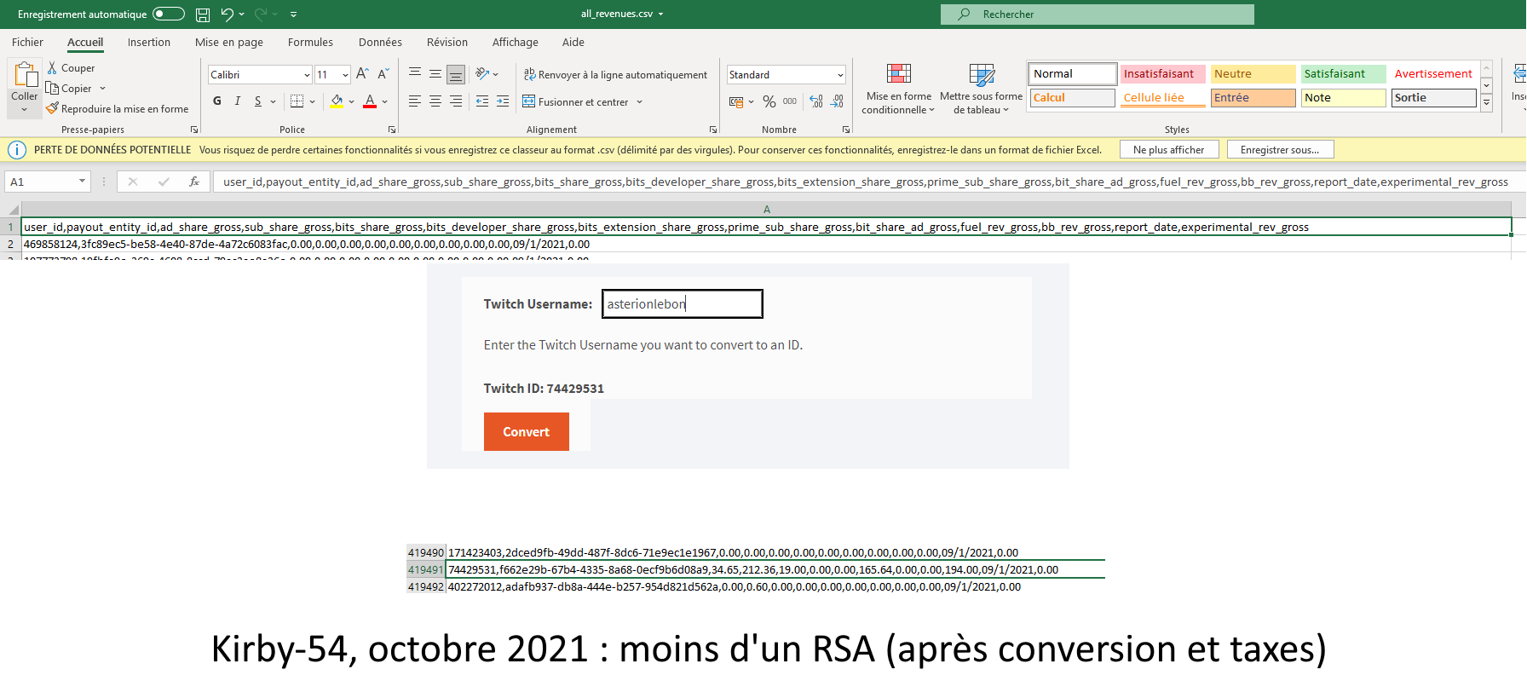The width and height of the screenshot is (1527, 675).
Task: Switch to the Insertion tab
Action: point(149,42)
